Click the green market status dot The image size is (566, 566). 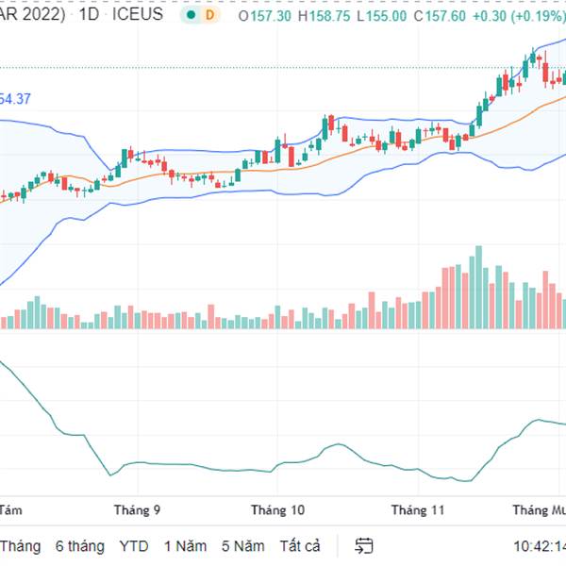[x=191, y=15]
